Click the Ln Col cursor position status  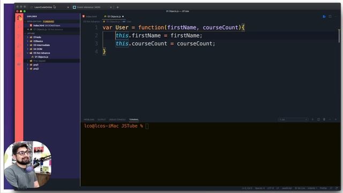[x=247, y=188]
